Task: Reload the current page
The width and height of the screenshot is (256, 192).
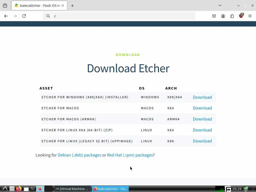Action: click(24, 16)
